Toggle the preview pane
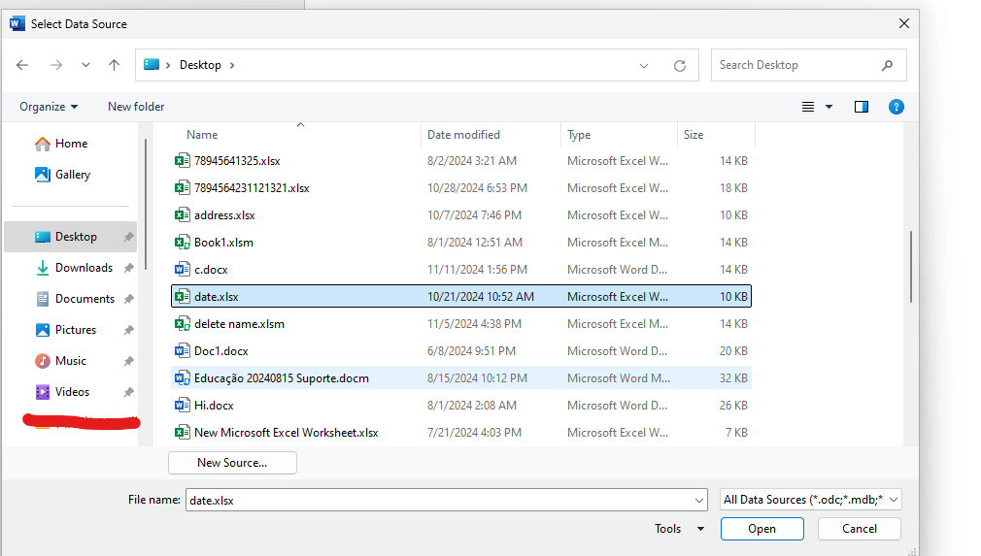The height and width of the screenshot is (556, 981). tap(862, 107)
